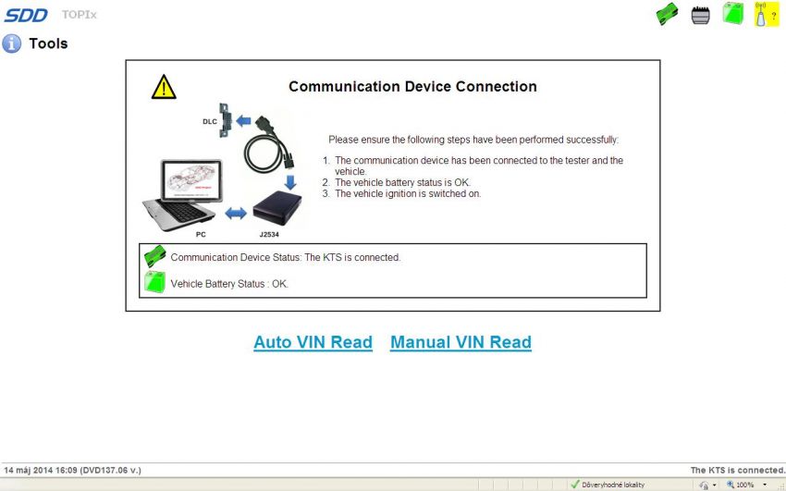Choose Manual VIN Read
The width and height of the screenshot is (786, 491).
[461, 342]
